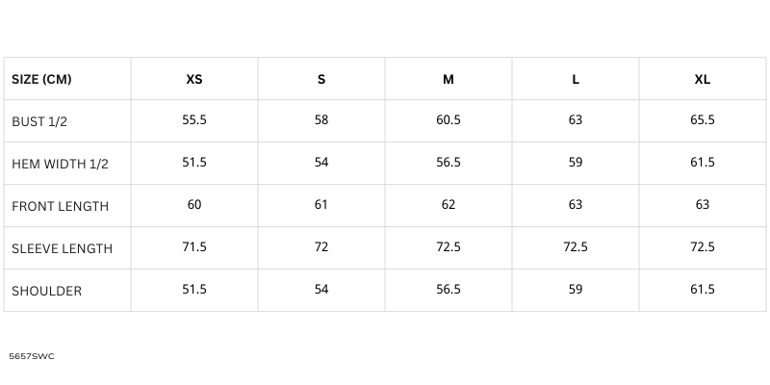Click front length value 61 for S
The height and width of the screenshot is (385, 770).
(x=321, y=204)
